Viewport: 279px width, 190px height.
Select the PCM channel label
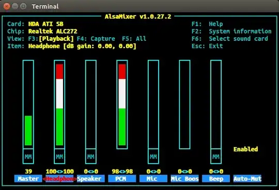pos(122,179)
